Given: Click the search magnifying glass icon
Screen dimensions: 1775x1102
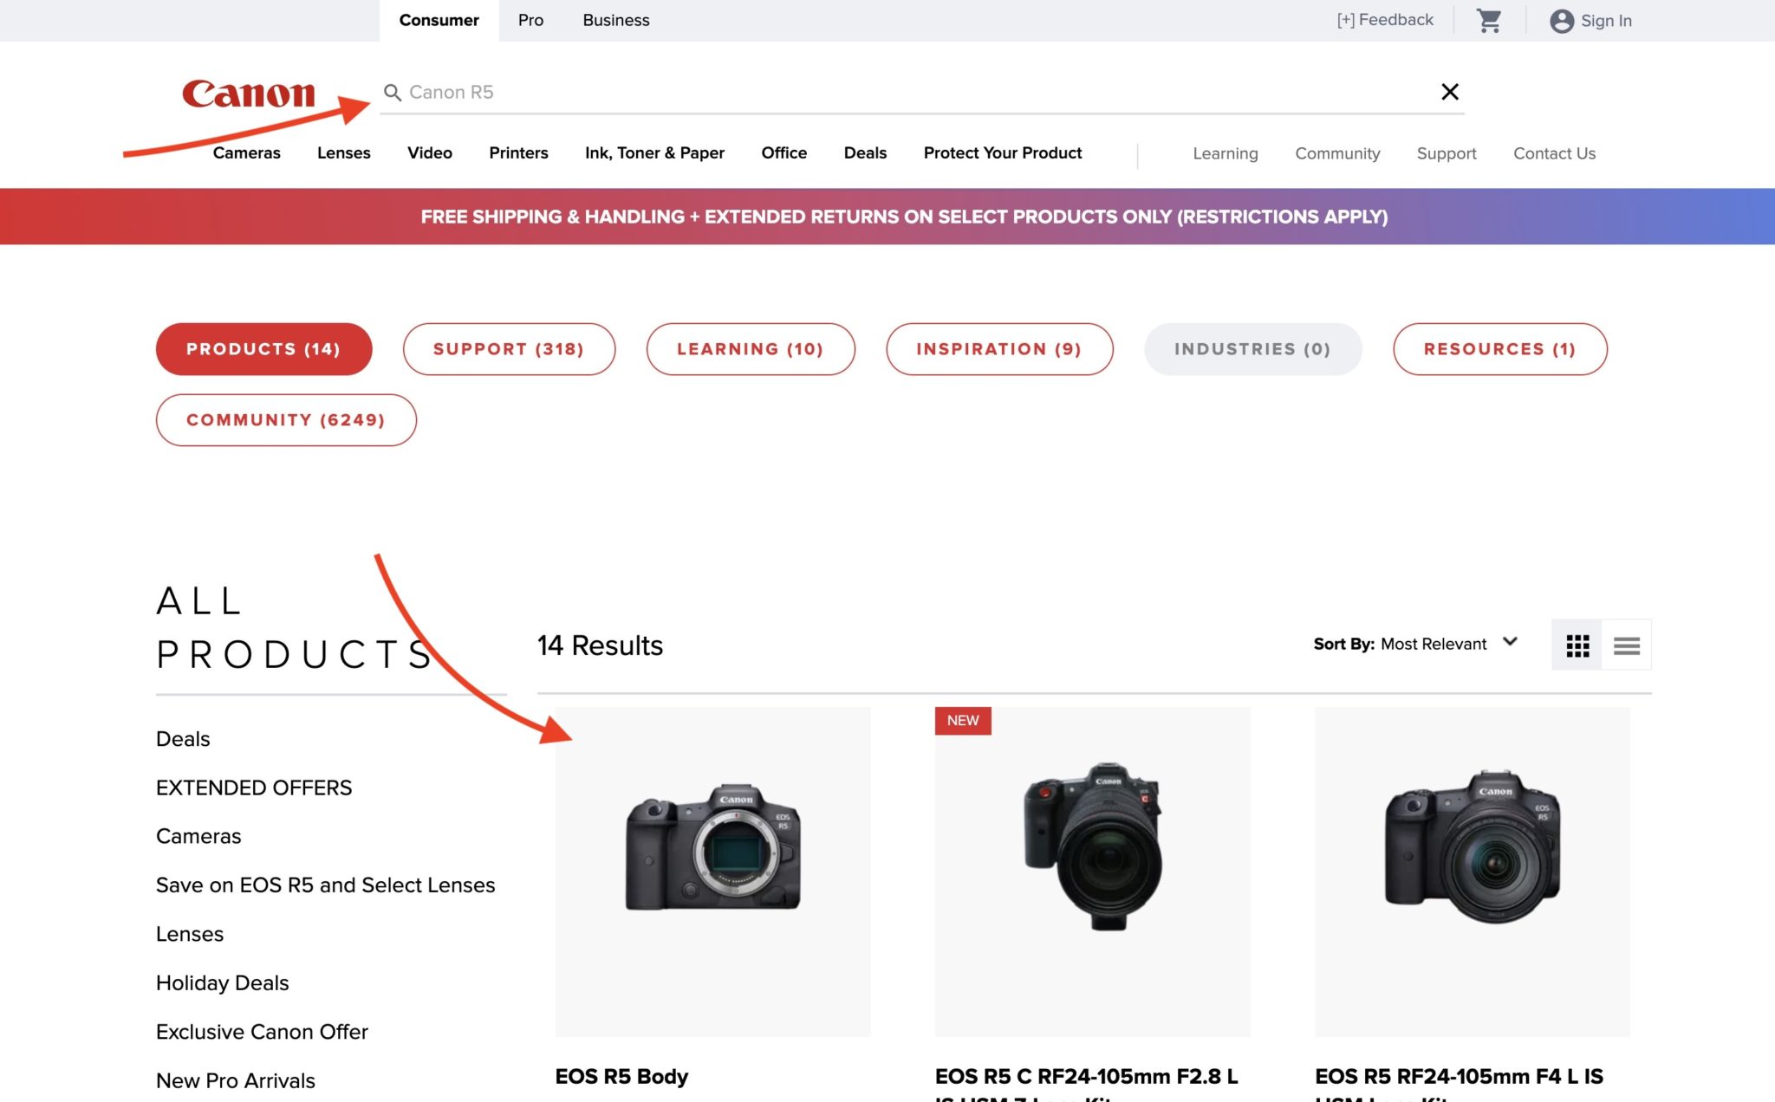Looking at the screenshot, I should coord(392,91).
